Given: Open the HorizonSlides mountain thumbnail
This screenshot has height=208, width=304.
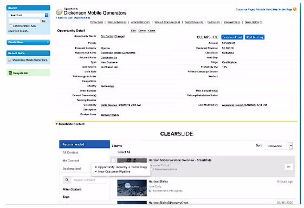Looking at the screenshot, I should pyautogui.click(x=132, y=188).
